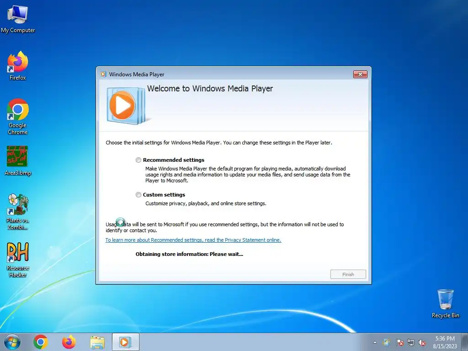This screenshot has width=468, height=351.
Task: Click the muted volume tray icon
Action: coord(422,342)
